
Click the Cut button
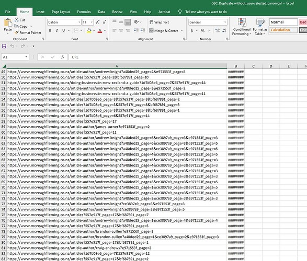(x=19, y=20)
